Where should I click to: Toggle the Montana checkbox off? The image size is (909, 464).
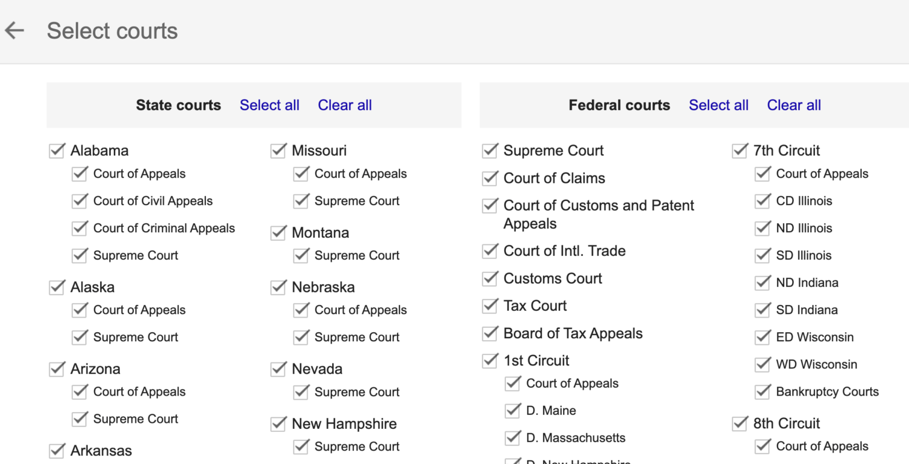click(x=278, y=232)
